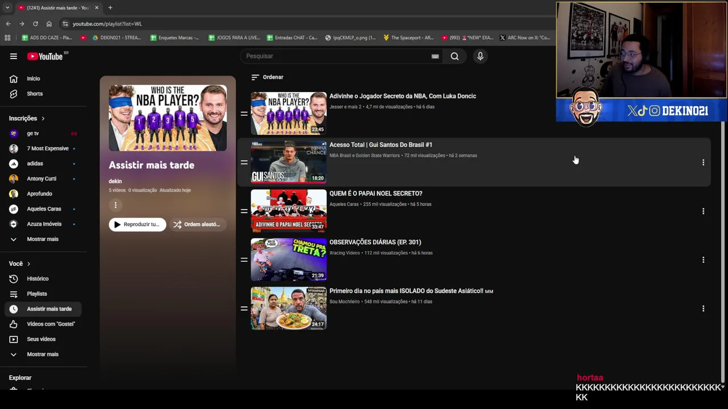This screenshot has width=728, height=409.
Task: Open the tab search dropdown arrow
Action: pos(7,7)
